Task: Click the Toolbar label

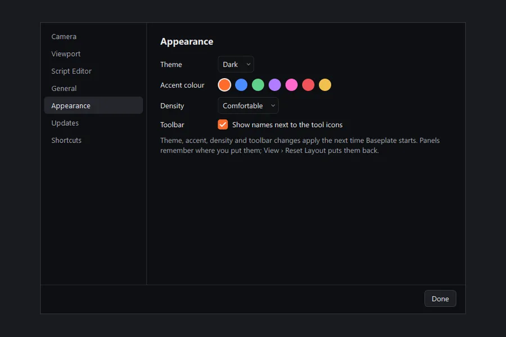Action: coord(172,125)
